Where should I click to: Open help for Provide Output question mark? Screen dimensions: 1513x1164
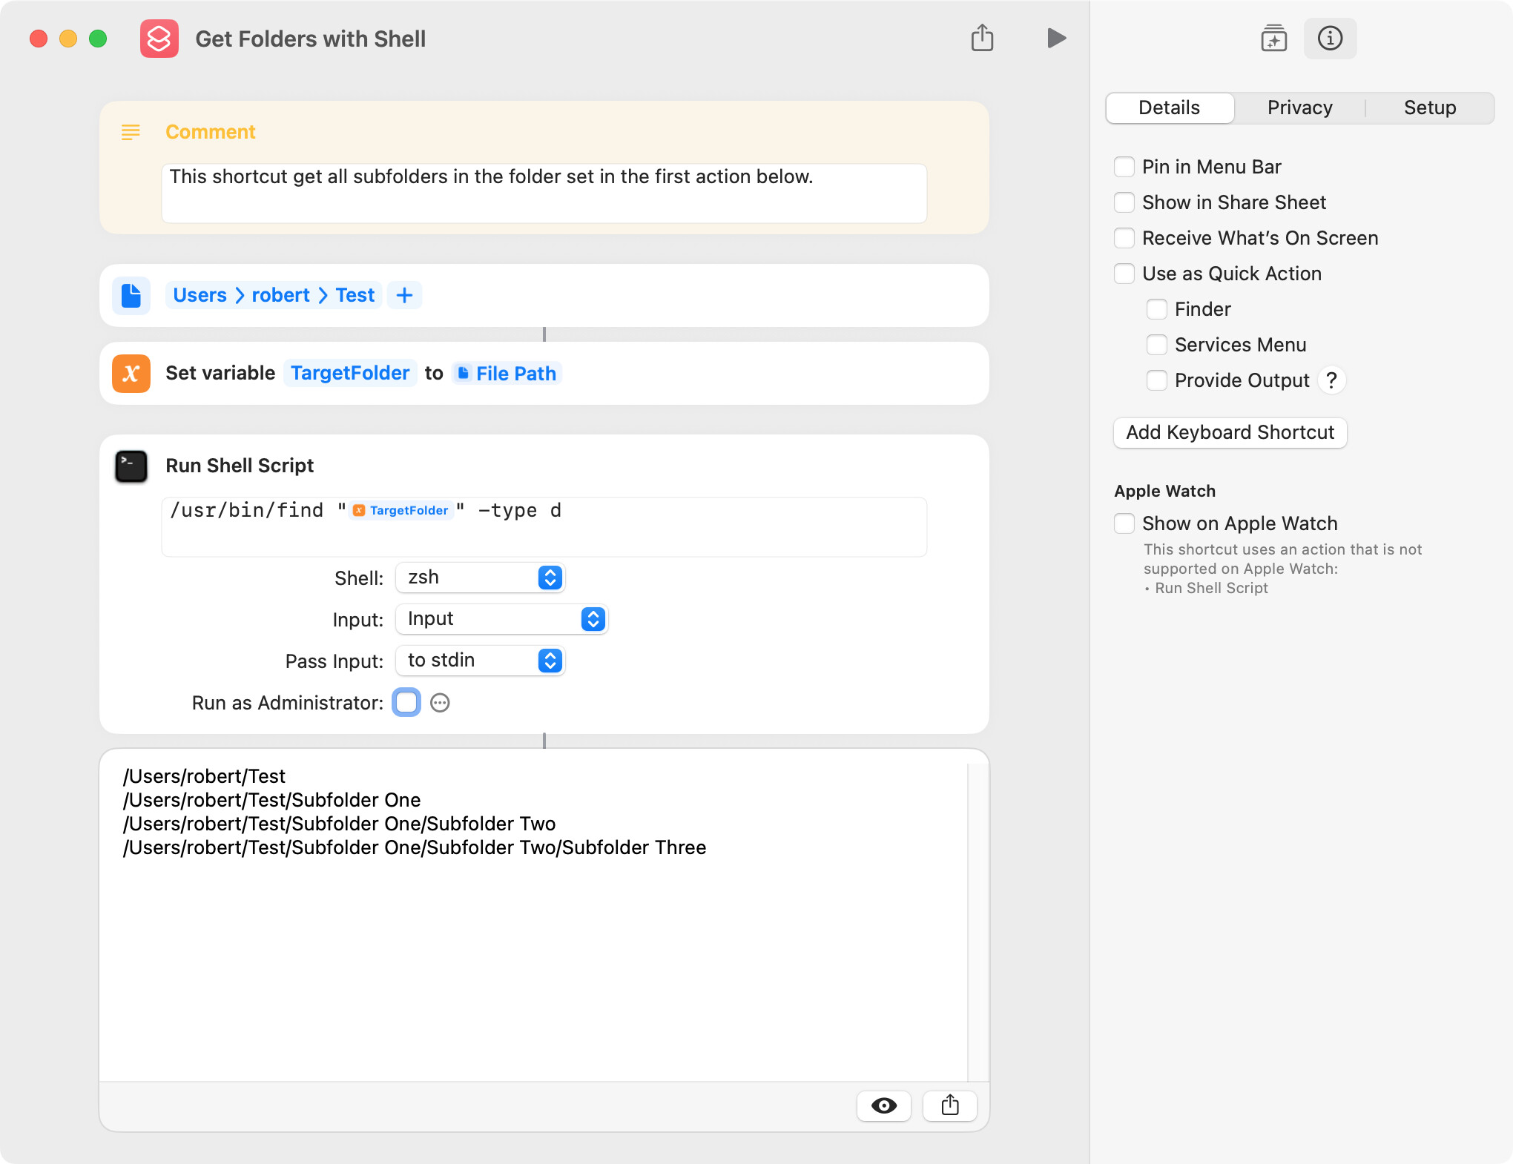tap(1332, 380)
